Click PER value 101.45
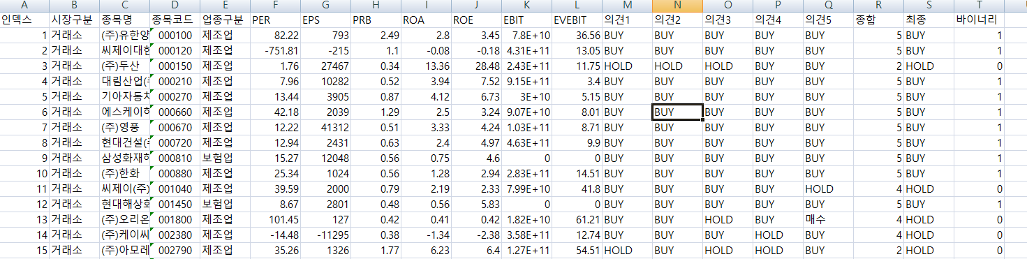 276,219
